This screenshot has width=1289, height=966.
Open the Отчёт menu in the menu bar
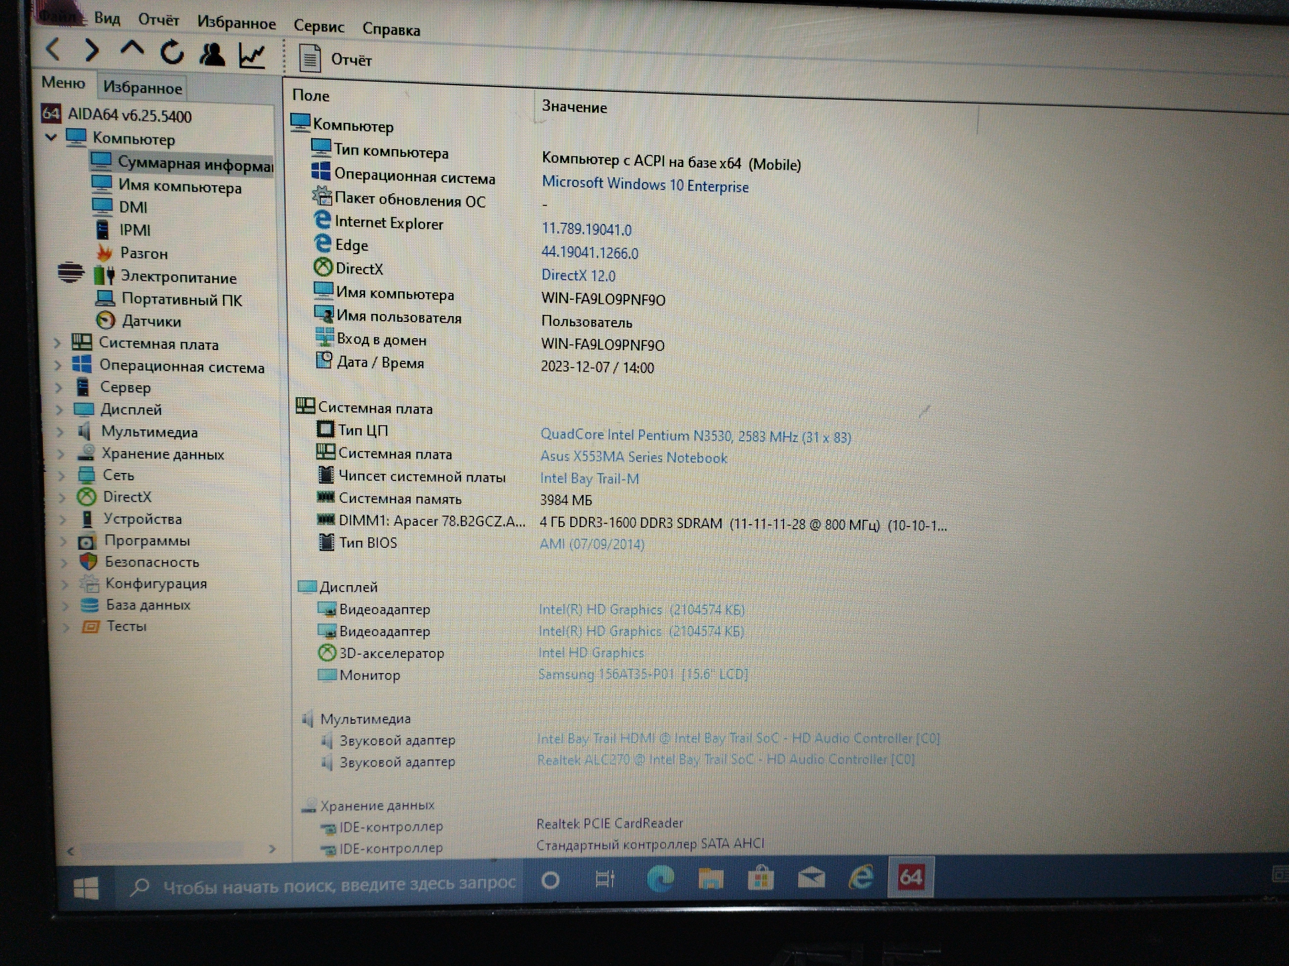pos(158,20)
